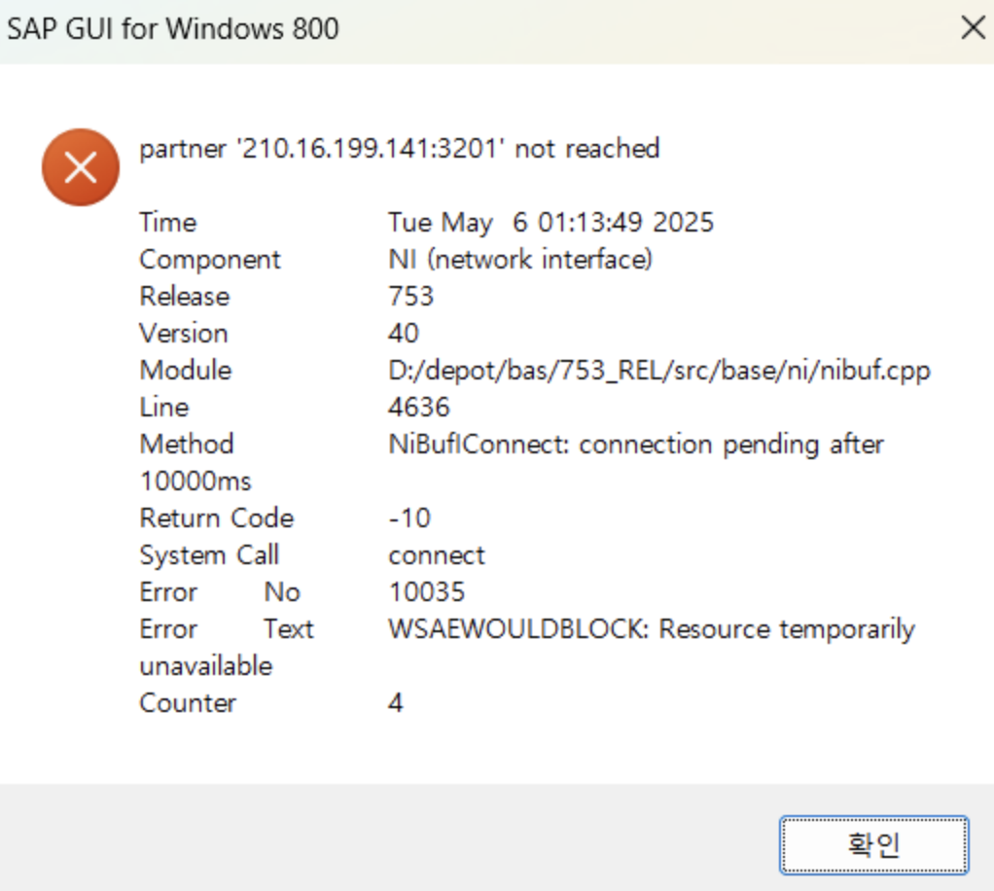
Task: Click the Line value 4636
Action: point(419,408)
